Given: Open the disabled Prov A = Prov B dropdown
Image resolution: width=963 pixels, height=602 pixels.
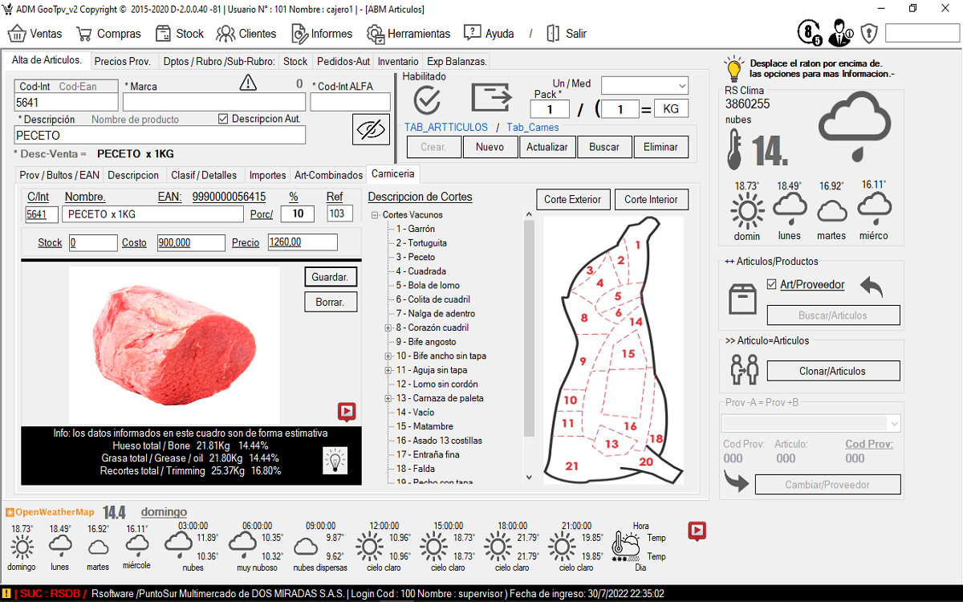Looking at the screenshot, I should click(811, 423).
